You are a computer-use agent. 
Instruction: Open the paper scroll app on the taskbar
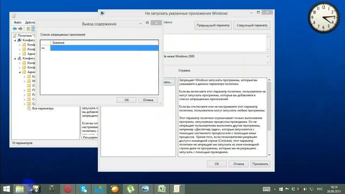click(x=177, y=189)
